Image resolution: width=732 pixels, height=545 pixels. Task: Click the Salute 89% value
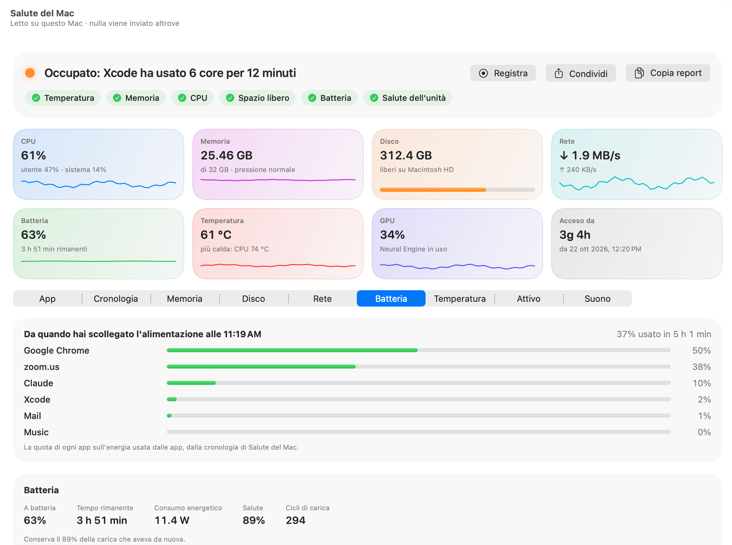point(254,520)
